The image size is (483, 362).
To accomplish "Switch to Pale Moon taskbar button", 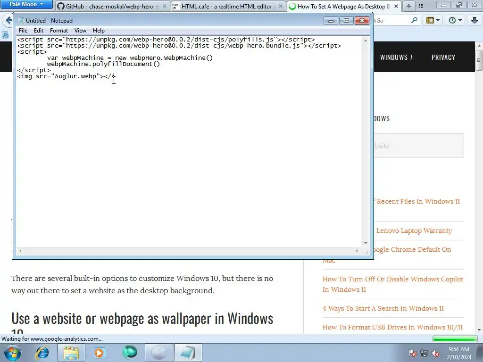I will pos(158,353).
